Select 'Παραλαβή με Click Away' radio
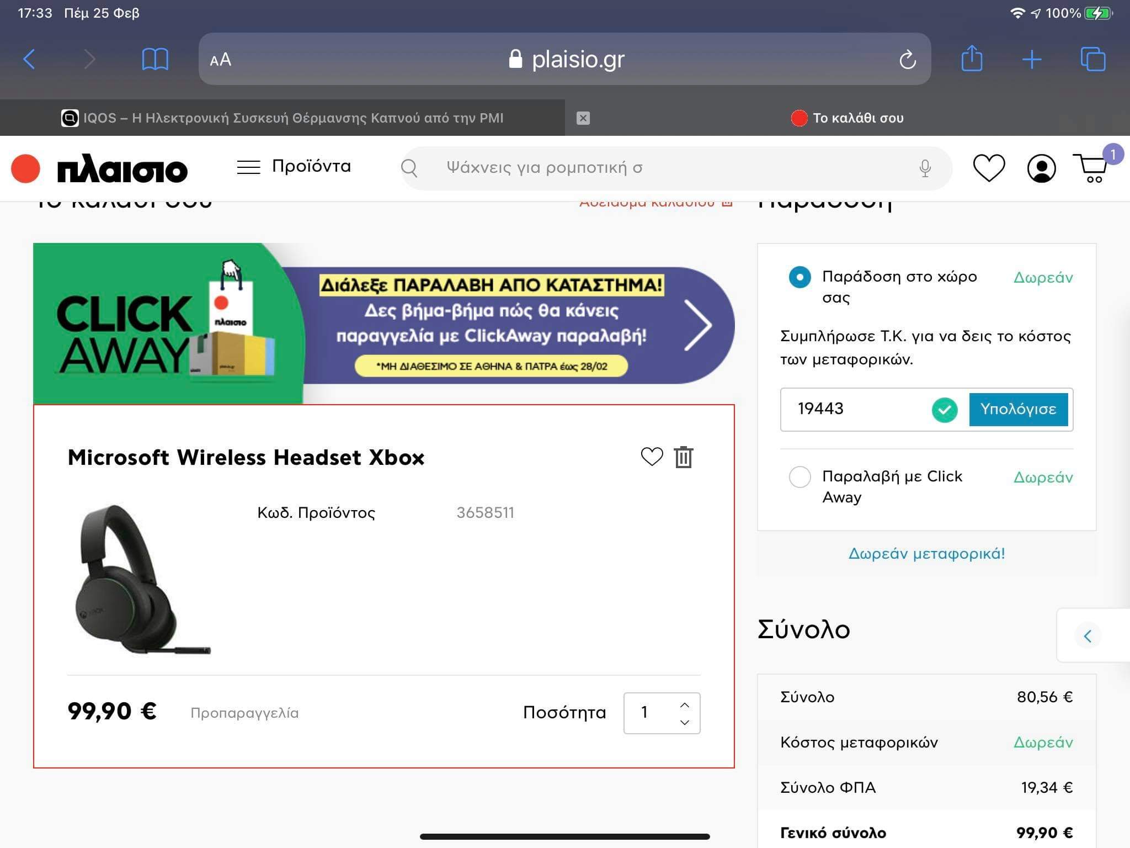The image size is (1130, 848). tap(799, 476)
